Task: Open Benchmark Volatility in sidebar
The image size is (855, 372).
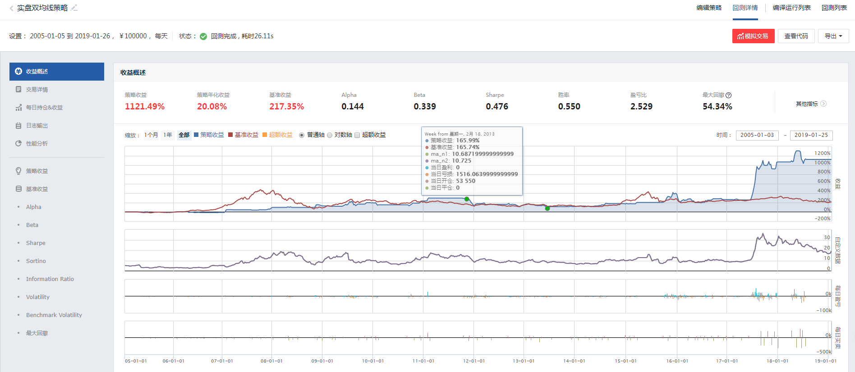Action: click(54, 315)
